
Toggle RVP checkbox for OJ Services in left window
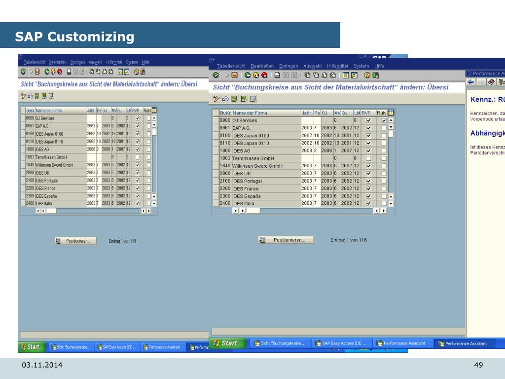tap(138, 118)
